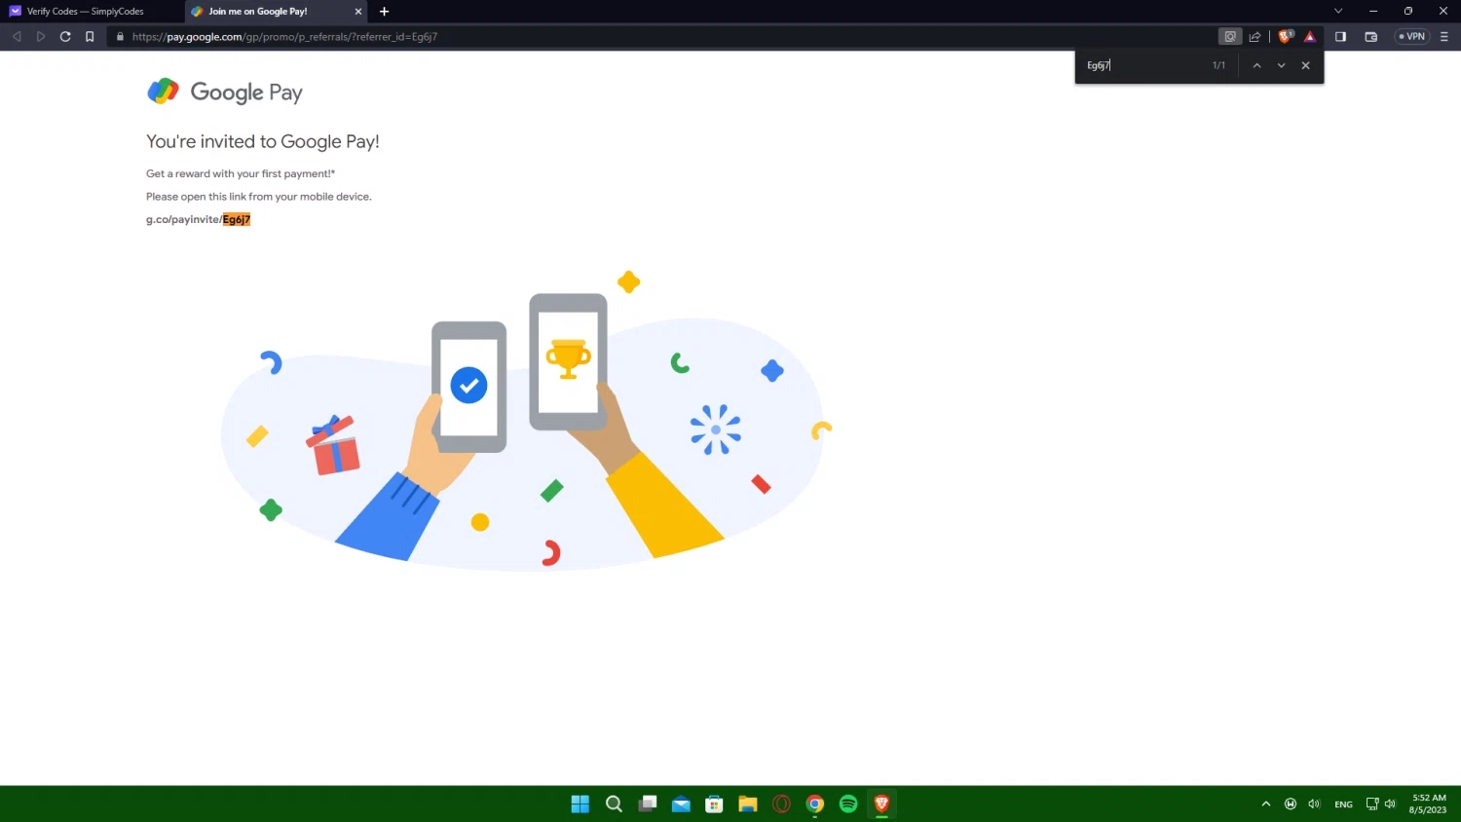Launch Opera from the taskbar
The height and width of the screenshot is (822, 1461).
[x=781, y=803]
